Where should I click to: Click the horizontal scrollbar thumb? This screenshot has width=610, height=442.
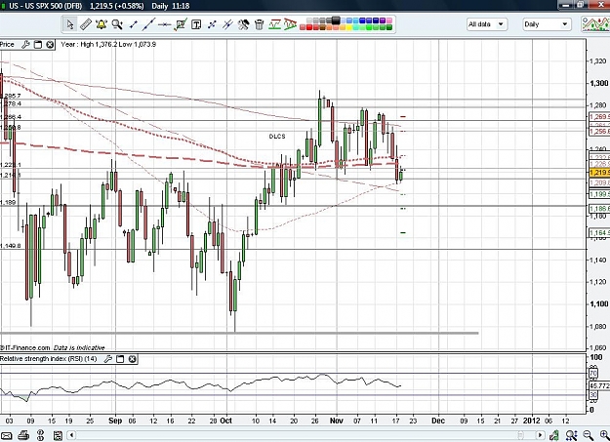click(520, 435)
